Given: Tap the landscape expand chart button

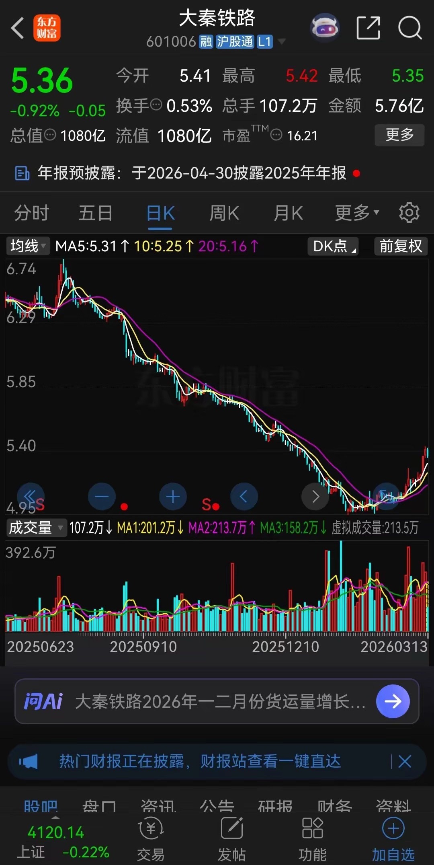Looking at the screenshot, I should coord(386,496).
